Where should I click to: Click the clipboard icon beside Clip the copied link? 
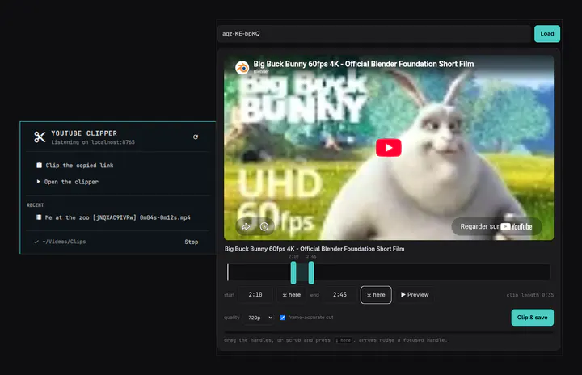pyautogui.click(x=39, y=165)
